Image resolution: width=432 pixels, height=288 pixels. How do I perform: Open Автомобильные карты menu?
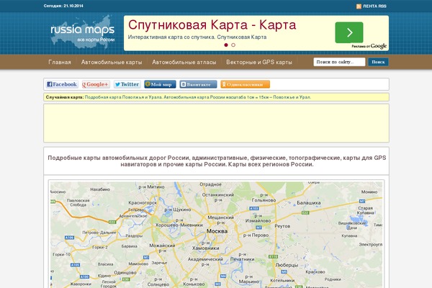point(112,63)
